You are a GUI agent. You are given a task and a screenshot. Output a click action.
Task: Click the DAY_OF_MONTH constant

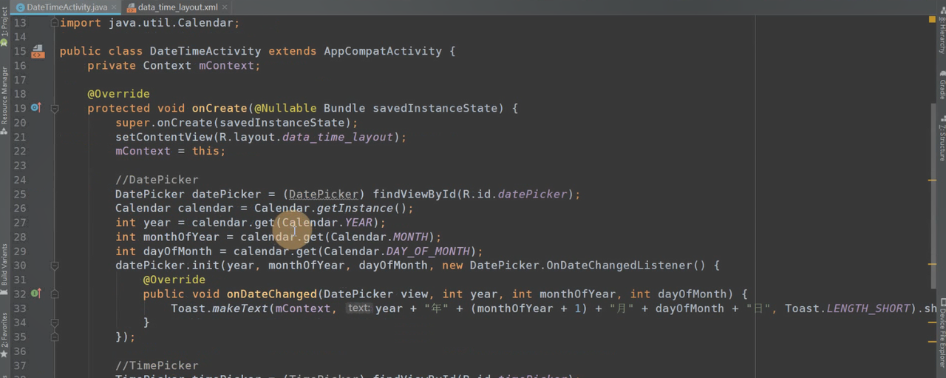(x=429, y=252)
